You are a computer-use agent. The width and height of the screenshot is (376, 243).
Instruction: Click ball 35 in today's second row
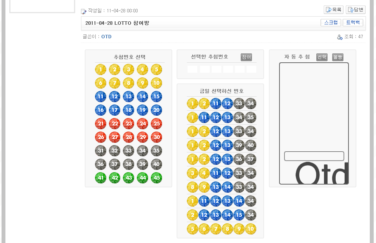pyautogui.click(x=250, y=117)
